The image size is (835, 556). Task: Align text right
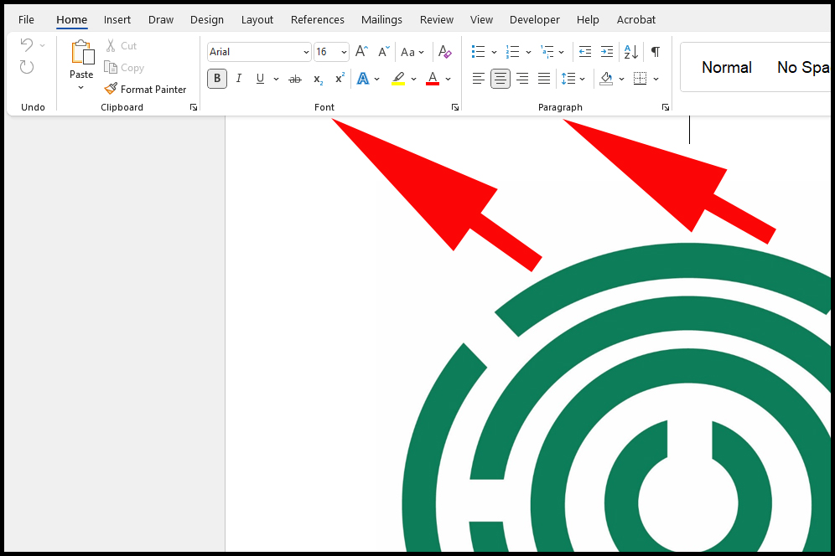pos(522,79)
